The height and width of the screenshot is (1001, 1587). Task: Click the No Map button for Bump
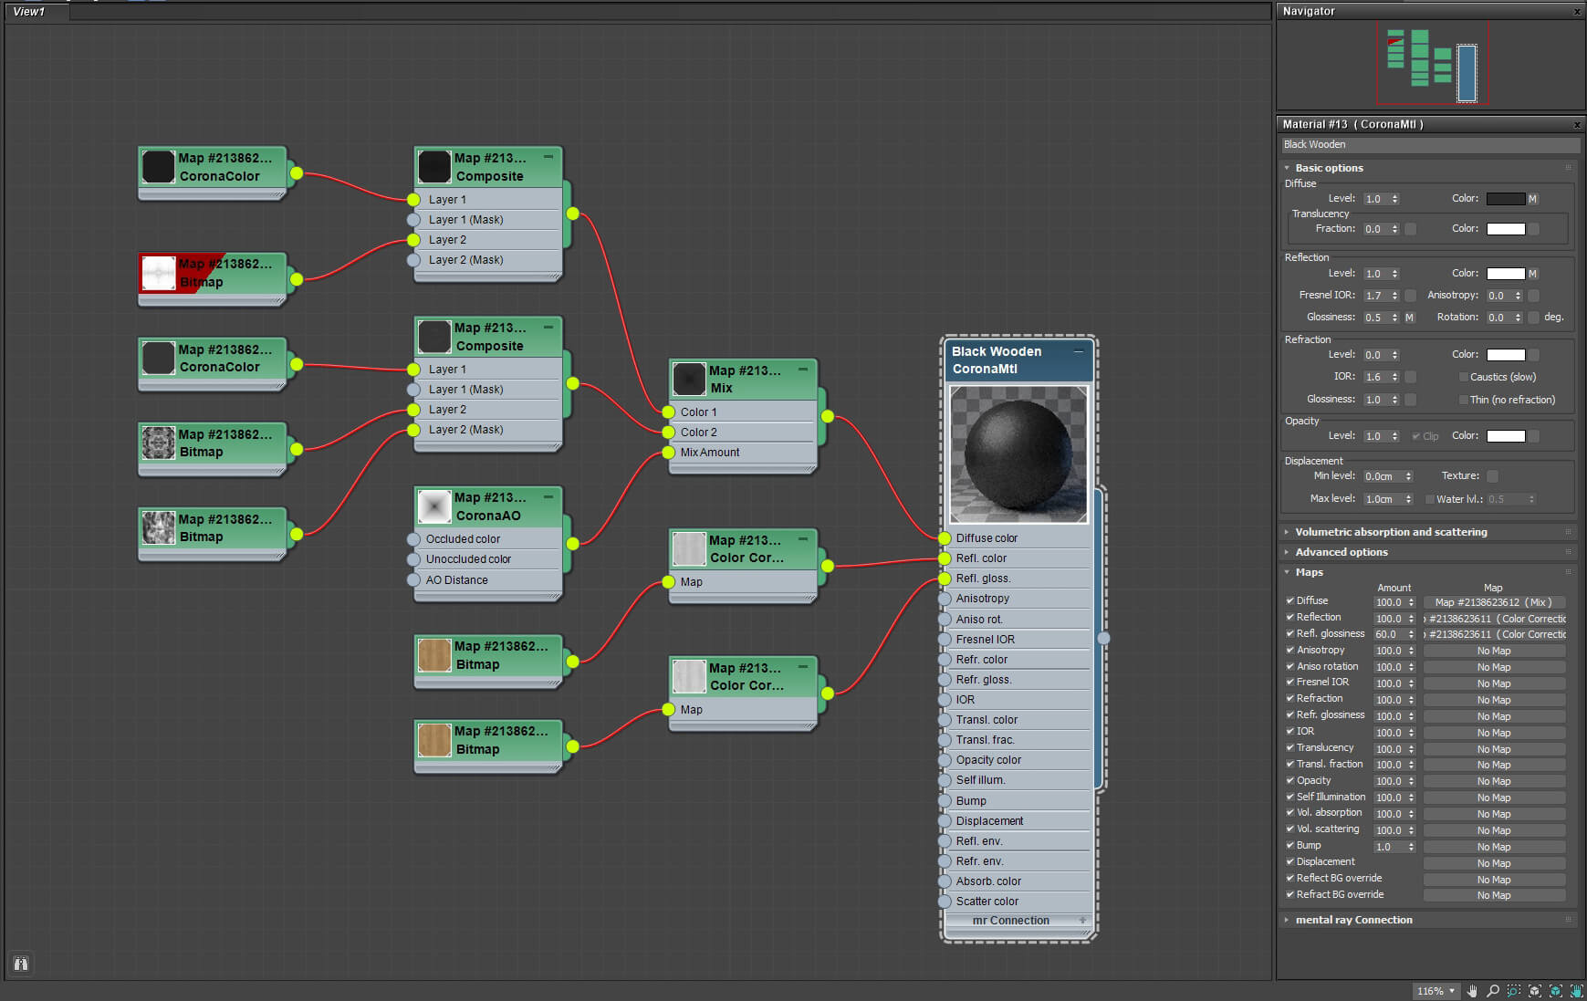point(1494,847)
